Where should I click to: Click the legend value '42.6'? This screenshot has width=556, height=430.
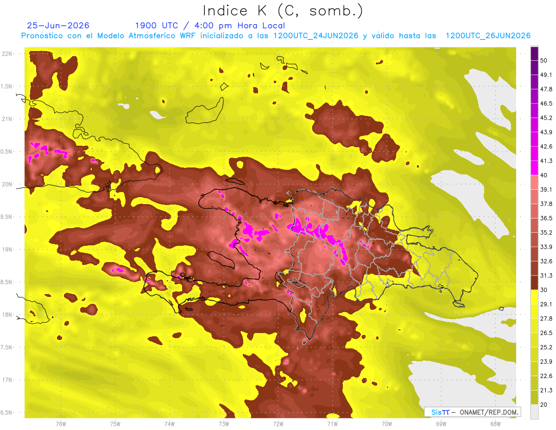click(546, 147)
